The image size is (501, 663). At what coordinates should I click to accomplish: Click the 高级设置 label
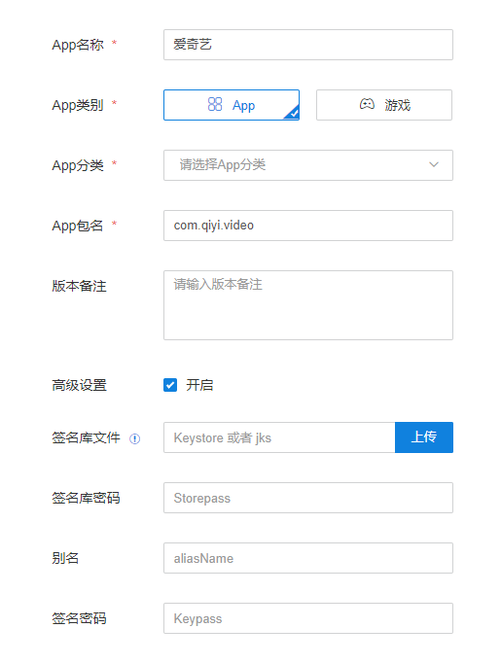pyautogui.click(x=79, y=385)
